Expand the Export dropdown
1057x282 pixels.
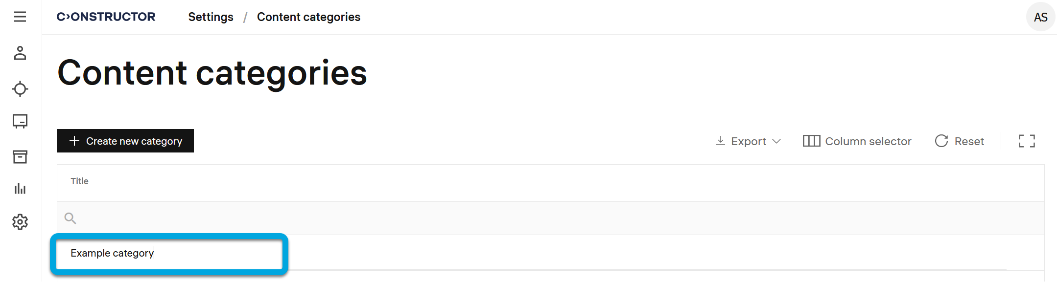coord(748,141)
